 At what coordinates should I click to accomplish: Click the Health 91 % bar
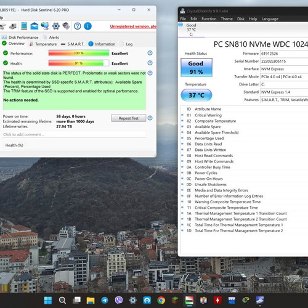[x=79, y=63]
